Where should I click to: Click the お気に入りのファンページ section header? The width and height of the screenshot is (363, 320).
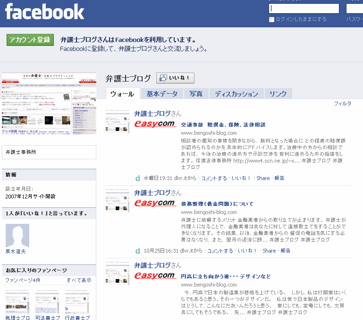click(49, 271)
